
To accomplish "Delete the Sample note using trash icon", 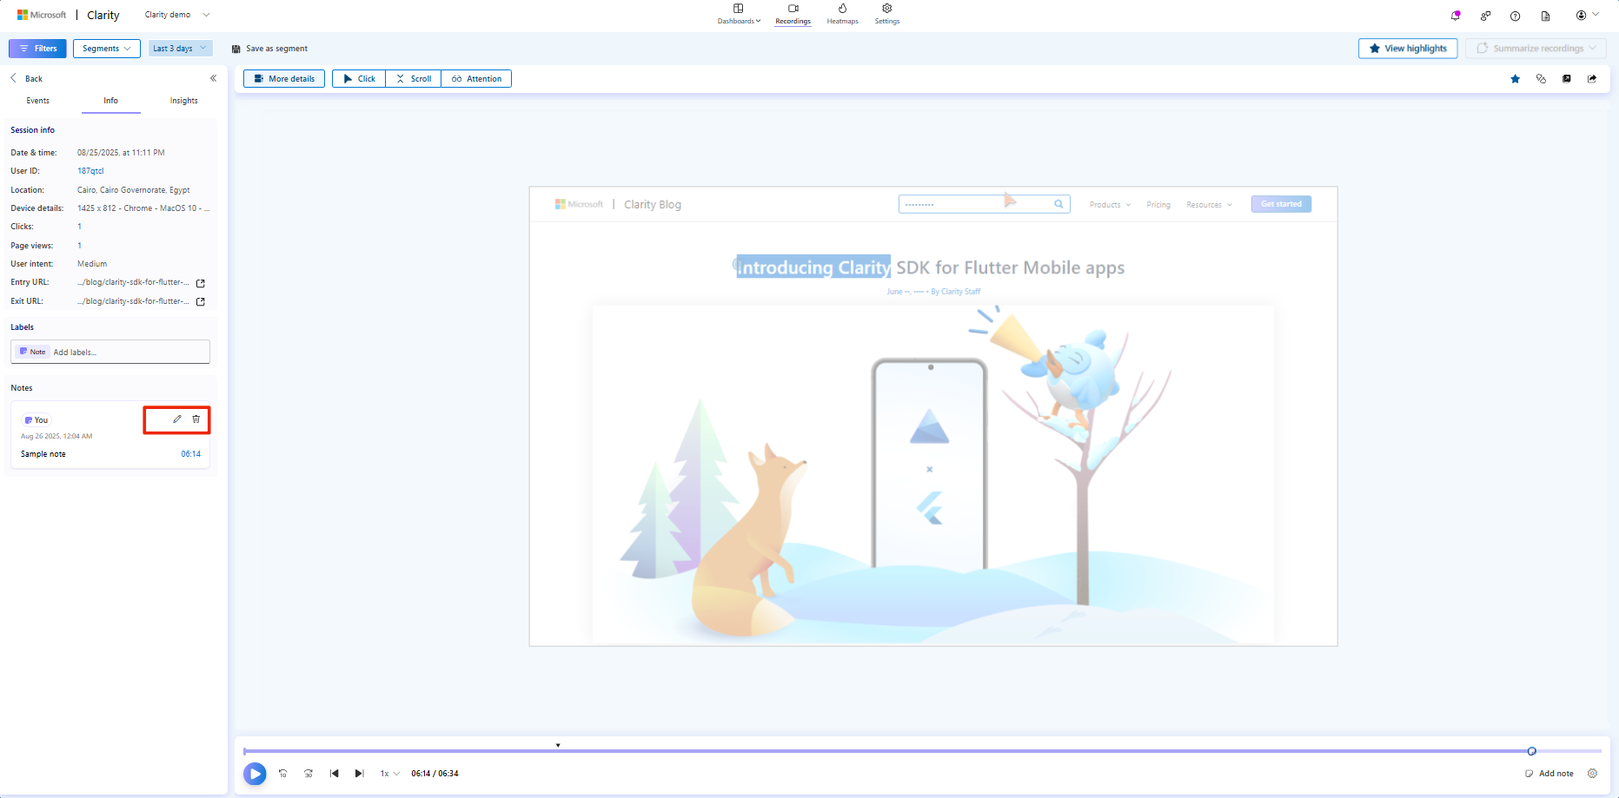I will [196, 419].
